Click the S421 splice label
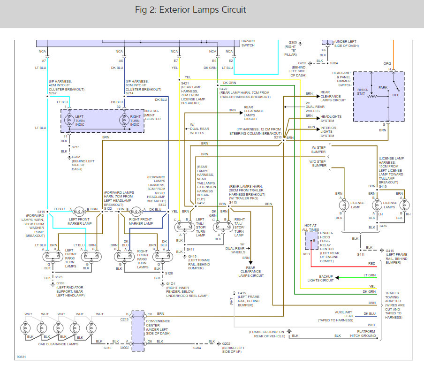424x373 pixels. pos(185,84)
